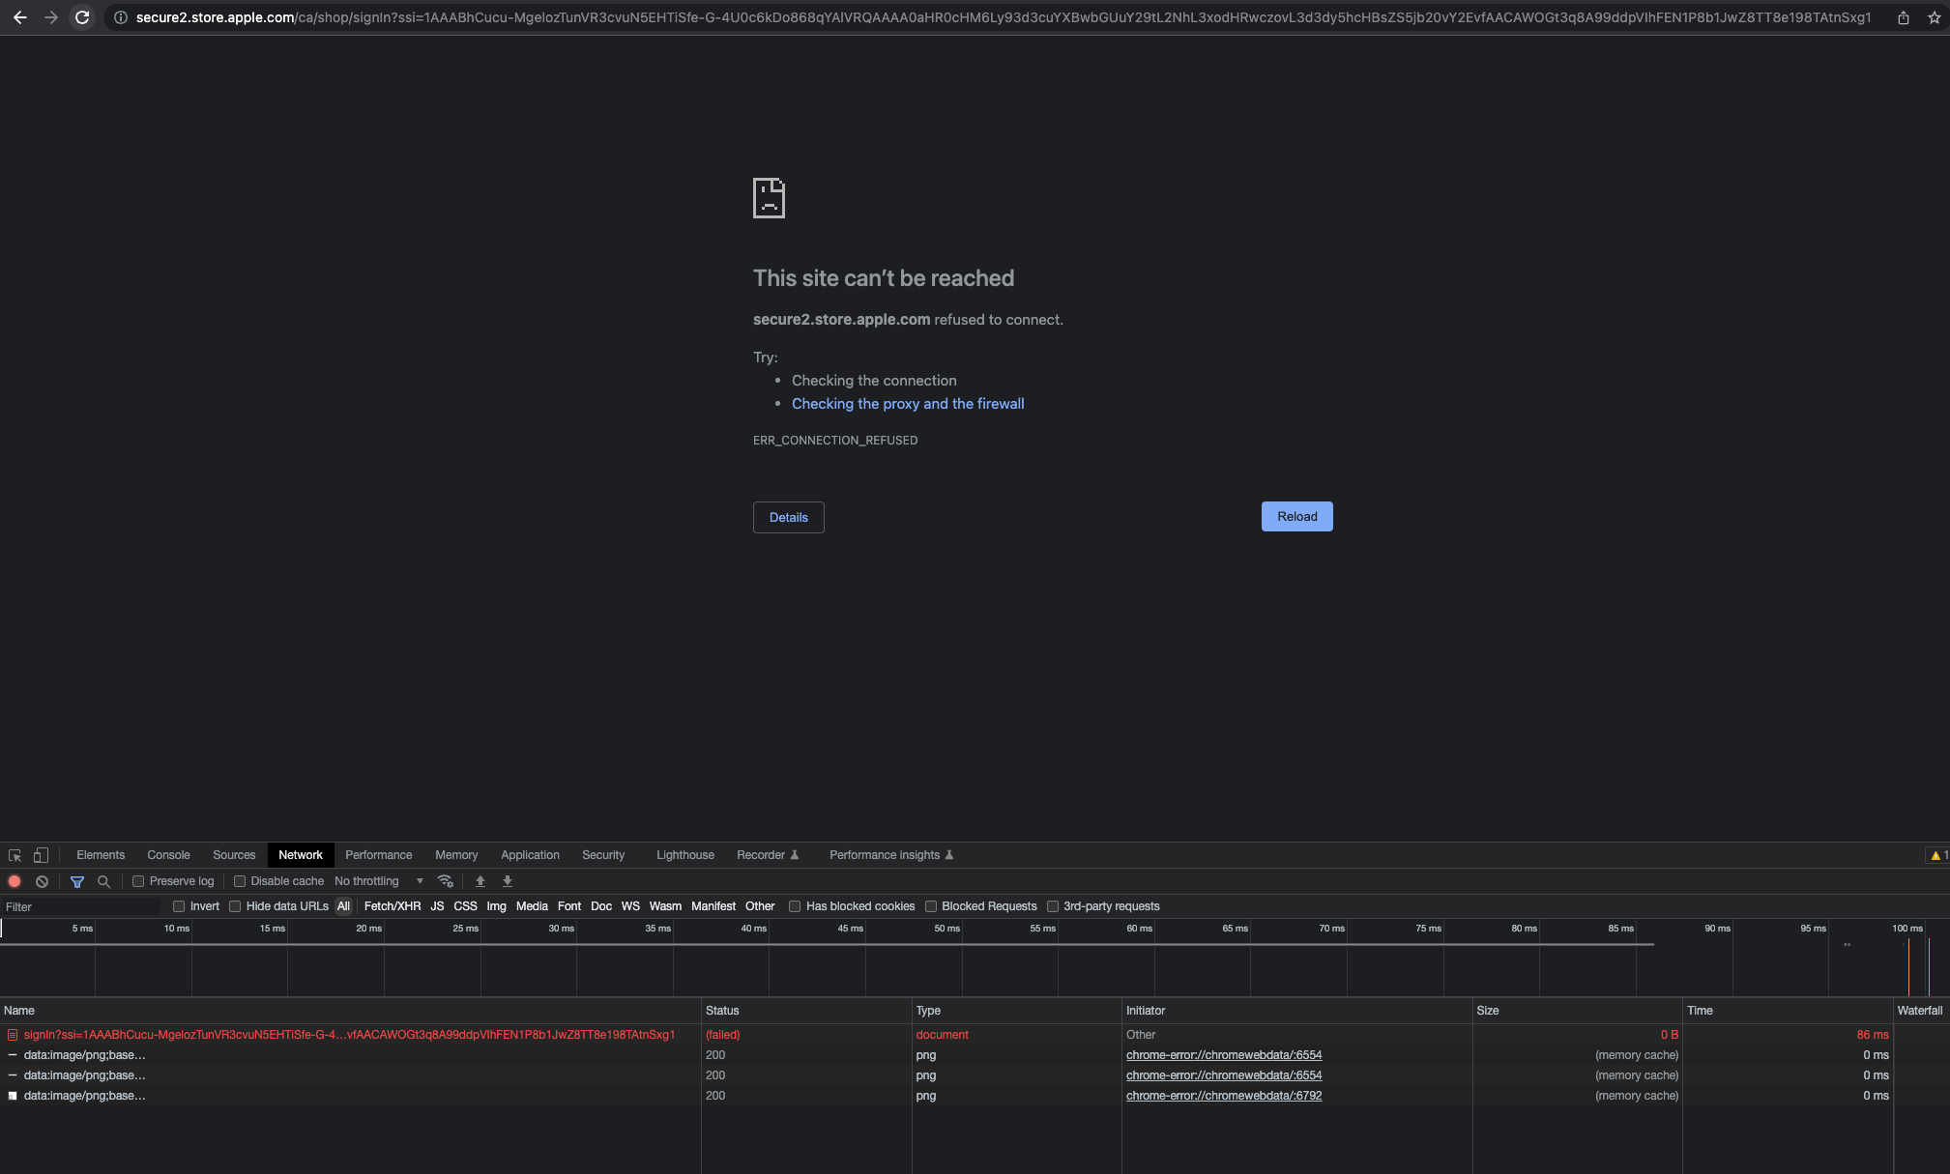
Task: Toggle the device toolbar icon
Action: (x=41, y=855)
